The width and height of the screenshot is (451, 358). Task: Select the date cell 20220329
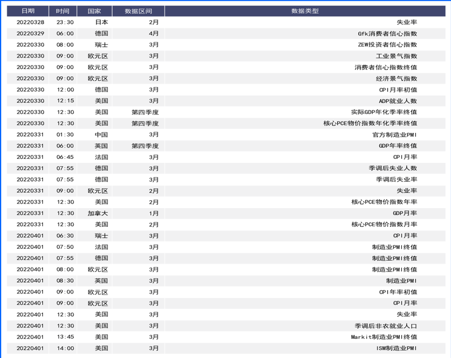tap(31, 33)
